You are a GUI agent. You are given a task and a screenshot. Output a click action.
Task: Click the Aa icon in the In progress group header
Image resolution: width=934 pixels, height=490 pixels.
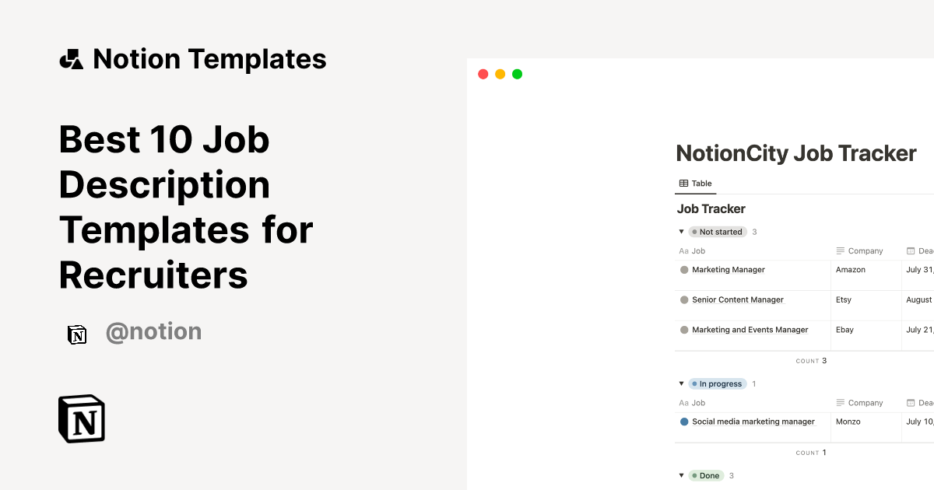pos(683,402)
